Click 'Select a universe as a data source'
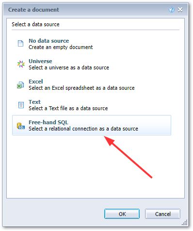The height and width of the screenshot is (231, 193). [69, 67]
